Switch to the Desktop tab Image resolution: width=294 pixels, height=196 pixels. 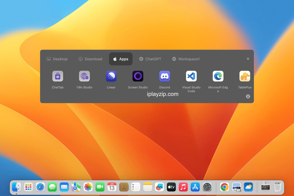pyautogui.click(x=57, y=59)
